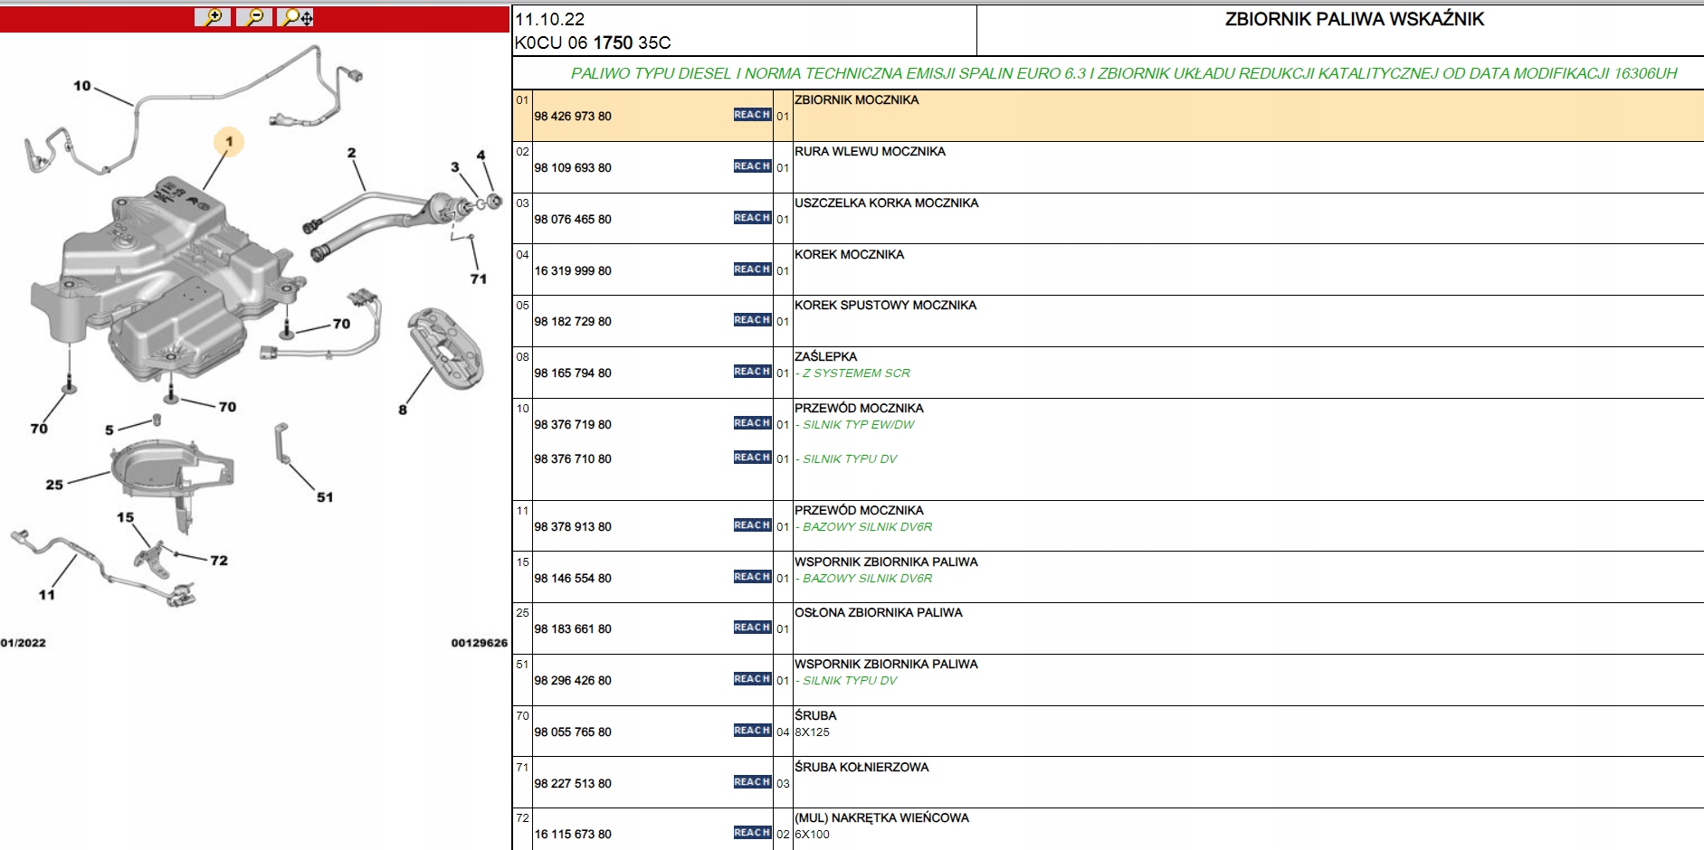Click callout 3 near the filler neck seal
Screen dimensions: 1704x850
point(455,167)
